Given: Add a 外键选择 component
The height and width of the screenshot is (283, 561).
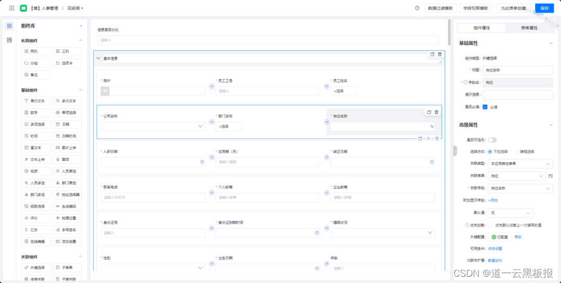Looking at the screenshot, I should point(36,267).
